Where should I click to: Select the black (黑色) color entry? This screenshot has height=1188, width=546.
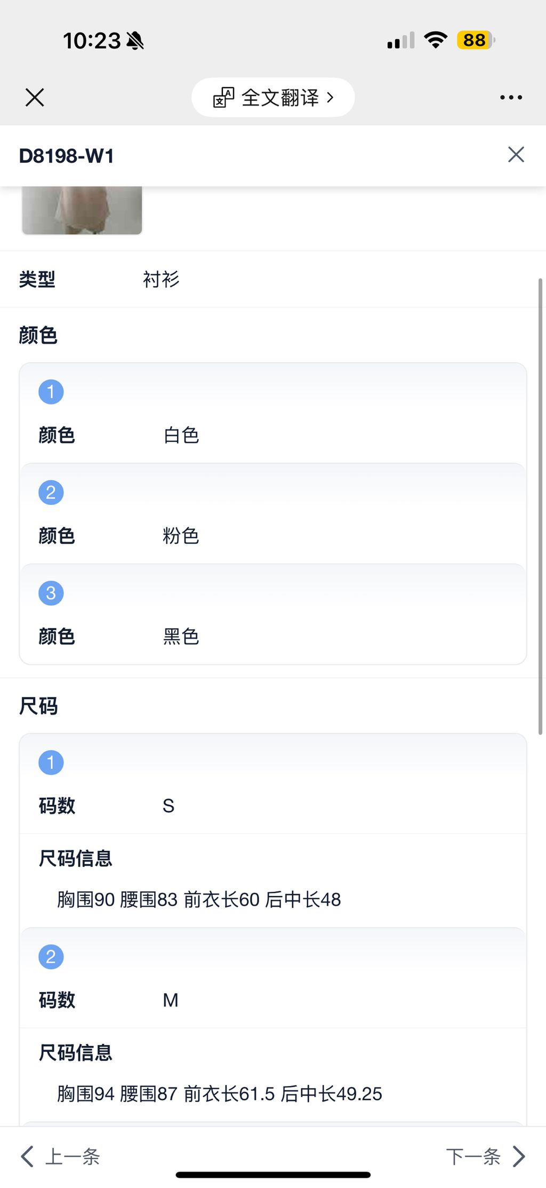click(181, 637)
